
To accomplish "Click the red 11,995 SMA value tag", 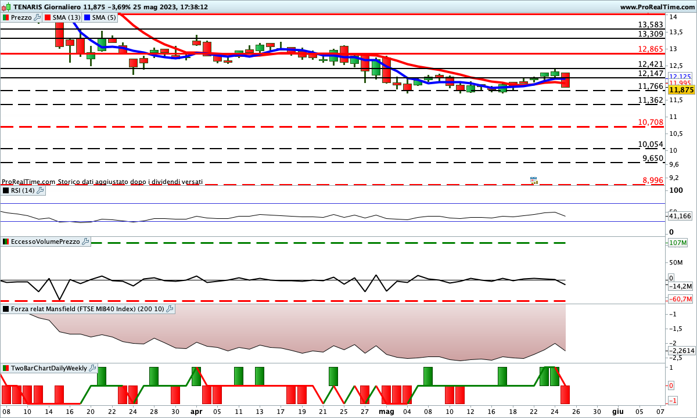I will coord(680,82).
